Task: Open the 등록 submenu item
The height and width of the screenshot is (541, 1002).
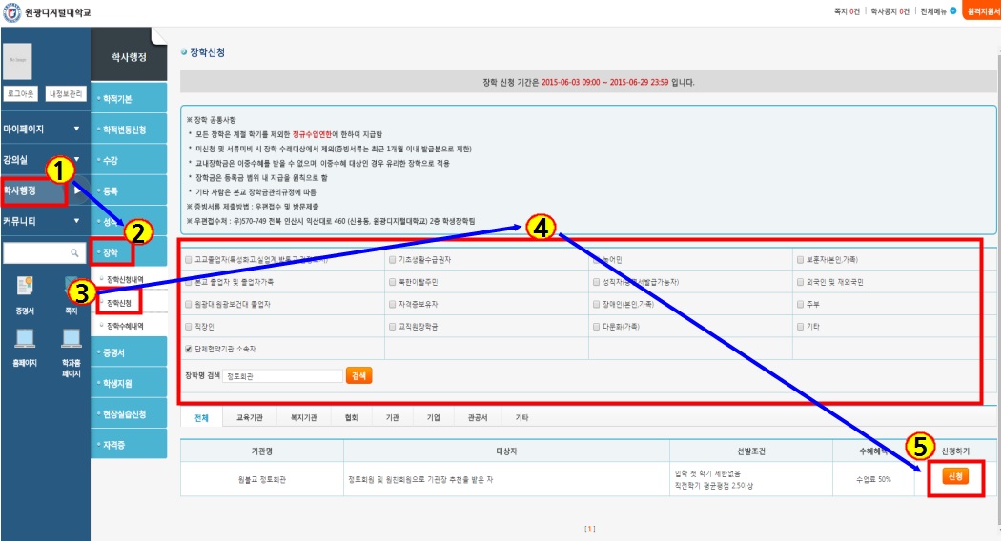Action: coord(129,190)
